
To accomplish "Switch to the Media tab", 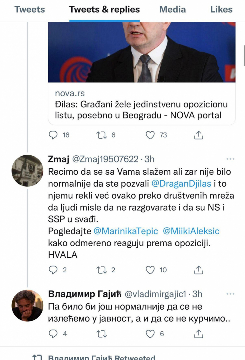I will coord(172,10).
